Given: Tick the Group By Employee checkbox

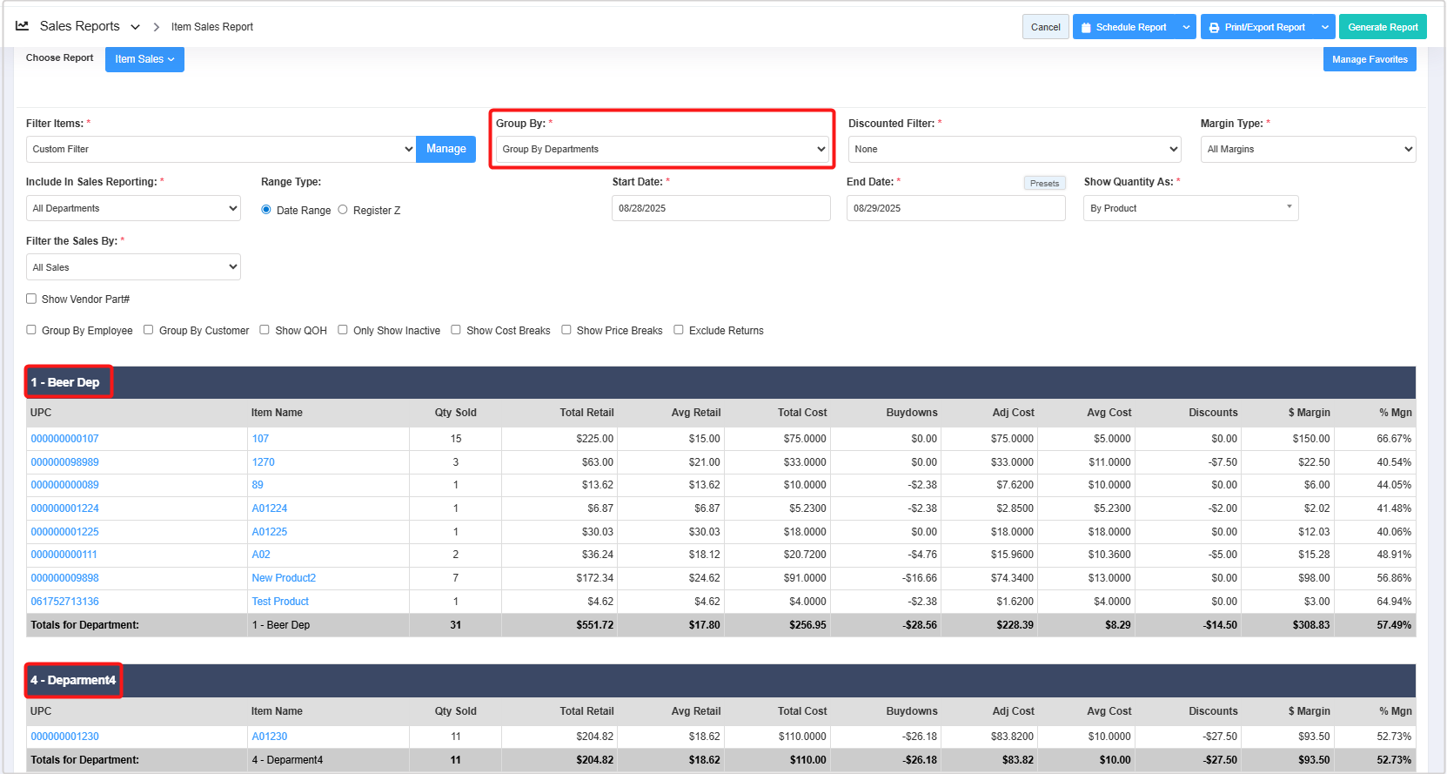Looking at the screenshot, I should pyautogui.click(x=31, y=330).
